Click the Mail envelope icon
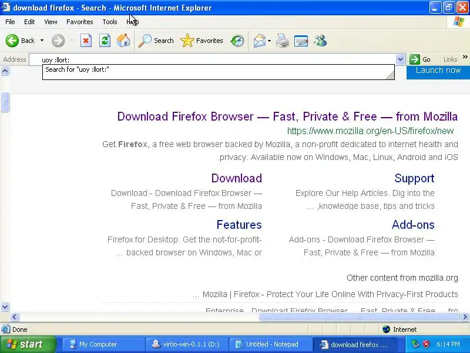 pyautogui.click(x=260, y=41)
